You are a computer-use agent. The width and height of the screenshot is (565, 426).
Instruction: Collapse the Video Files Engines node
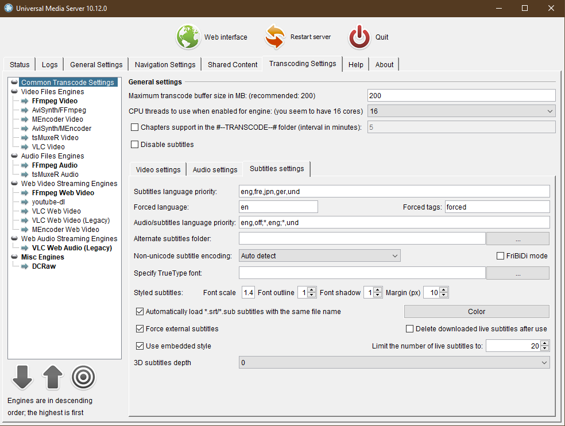[14, 91]
